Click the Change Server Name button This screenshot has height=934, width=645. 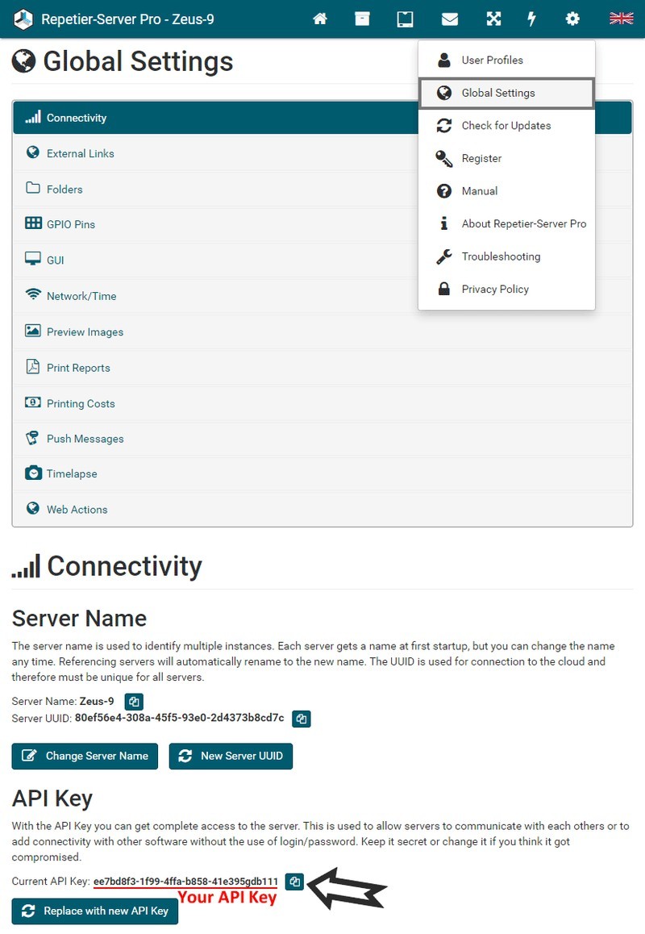tap(85, 756)
